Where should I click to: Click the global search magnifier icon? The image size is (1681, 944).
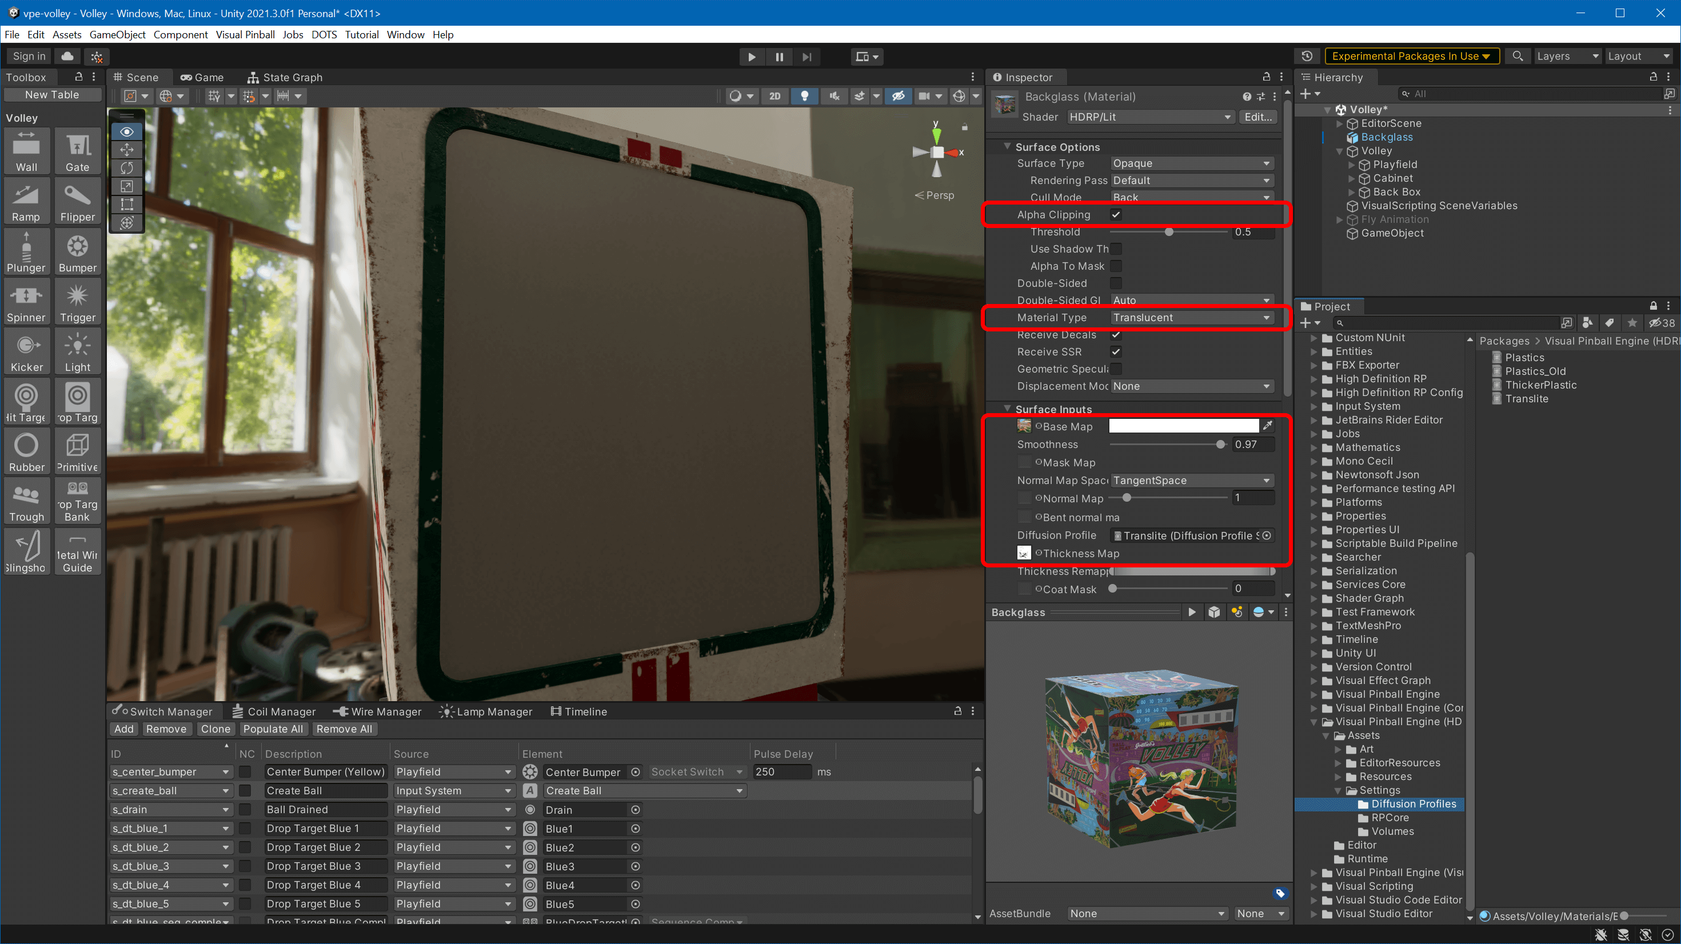pos(1518,56)
